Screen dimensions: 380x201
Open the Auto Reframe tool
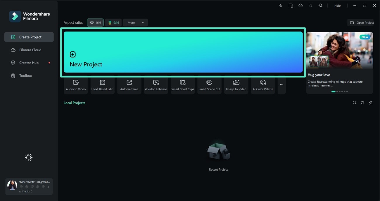tap(129, 85)
